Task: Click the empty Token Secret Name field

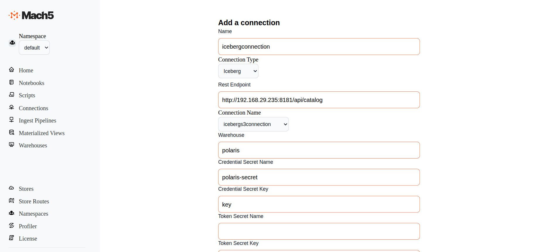Action: point(319,231)
